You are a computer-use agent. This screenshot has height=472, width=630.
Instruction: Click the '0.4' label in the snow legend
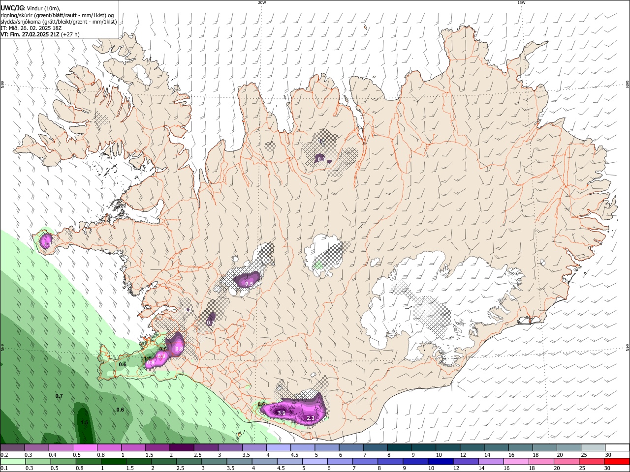53,455
